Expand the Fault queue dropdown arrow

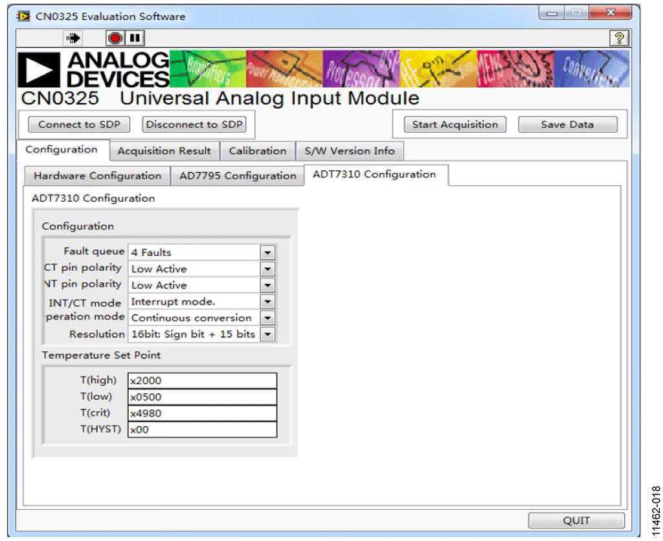[x=267, y=253]
